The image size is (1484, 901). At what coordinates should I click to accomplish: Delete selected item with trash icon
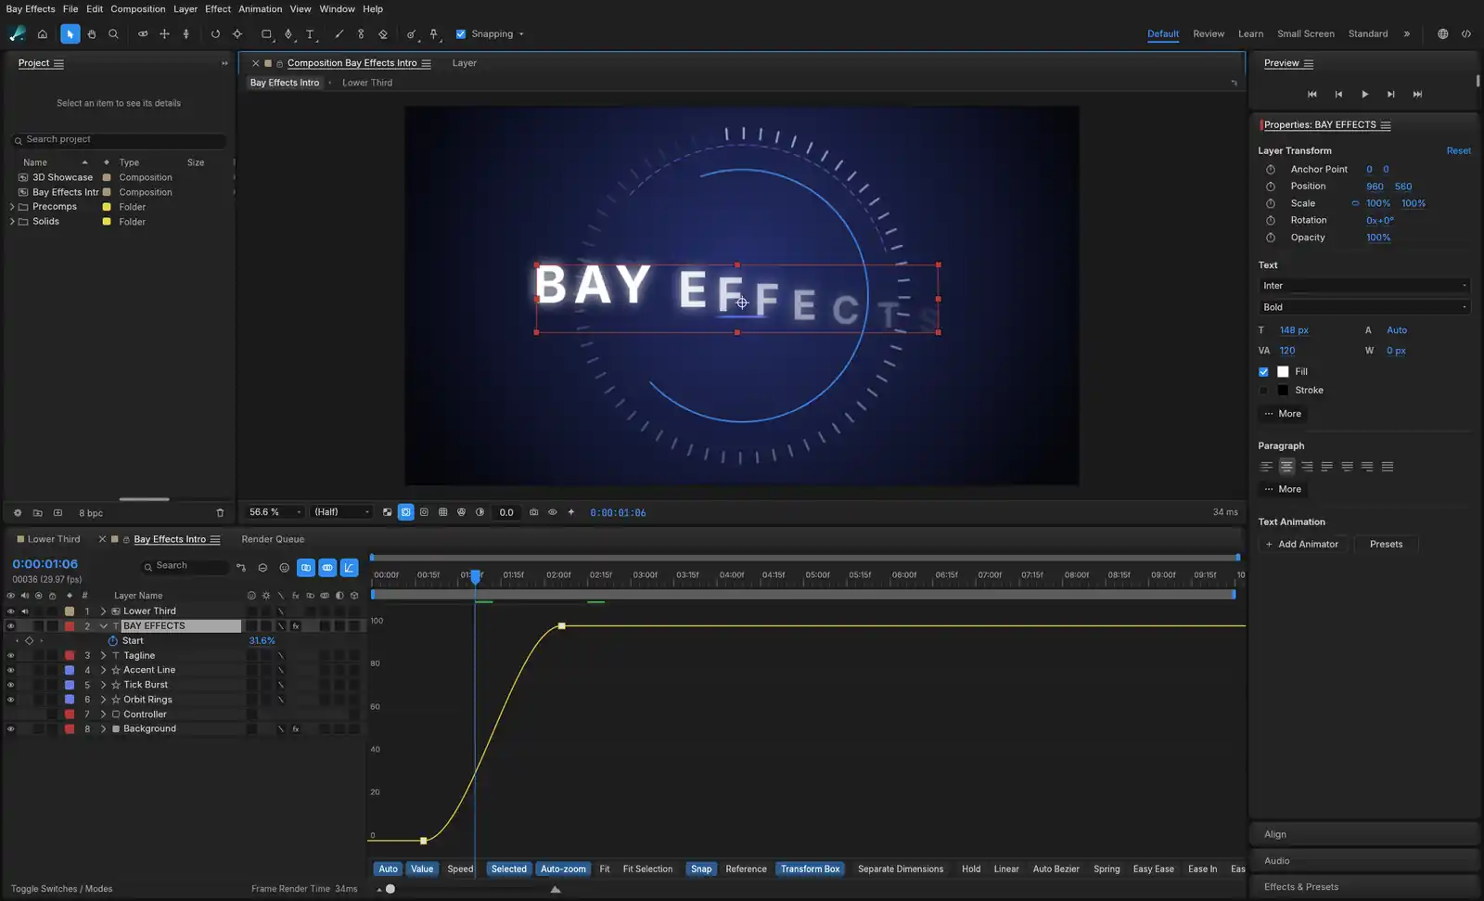point(220,513)
